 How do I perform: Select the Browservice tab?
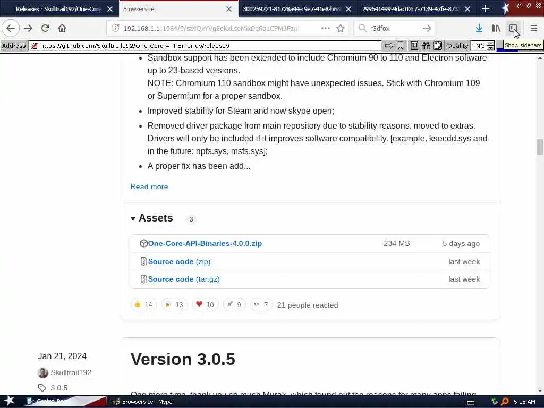pos(174,9)
